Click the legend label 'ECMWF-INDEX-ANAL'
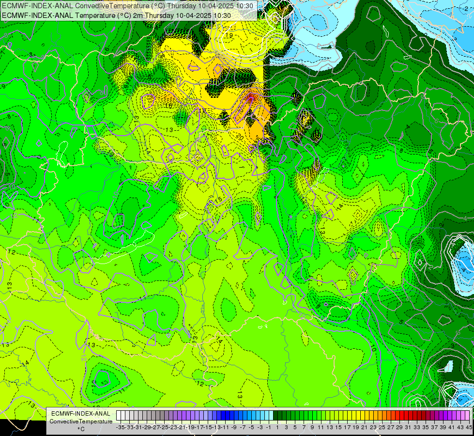 81,414
